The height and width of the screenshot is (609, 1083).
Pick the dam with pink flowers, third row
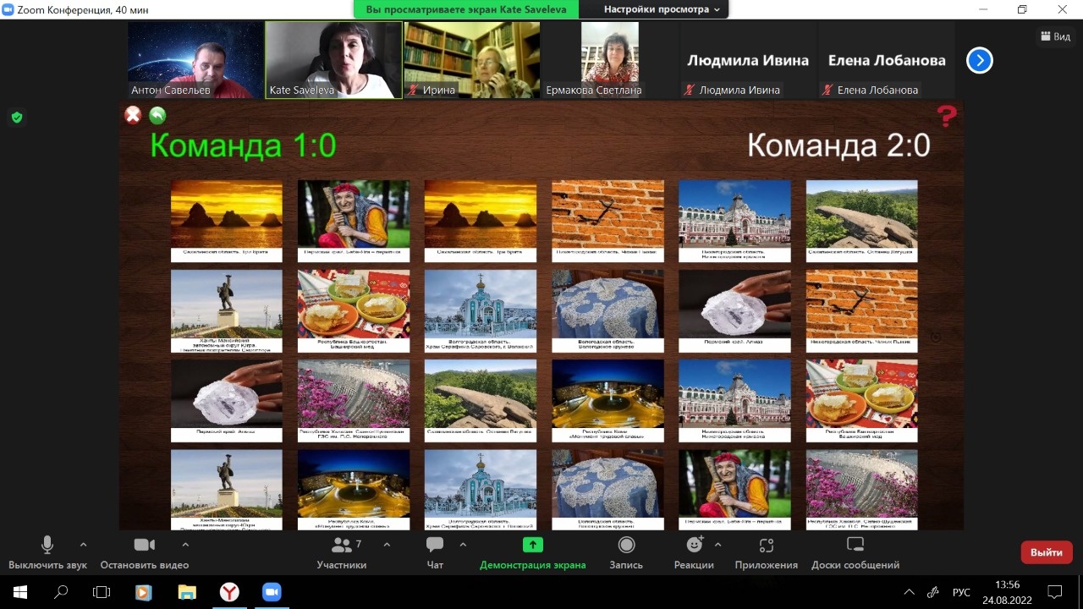(x=354, y=401)
